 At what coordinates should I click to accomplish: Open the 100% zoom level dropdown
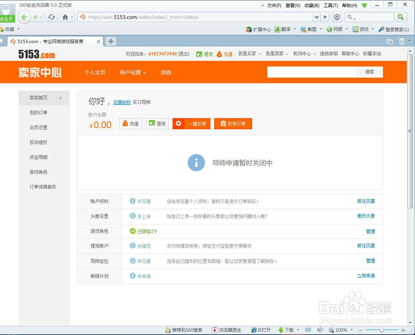tap(352, 330)
